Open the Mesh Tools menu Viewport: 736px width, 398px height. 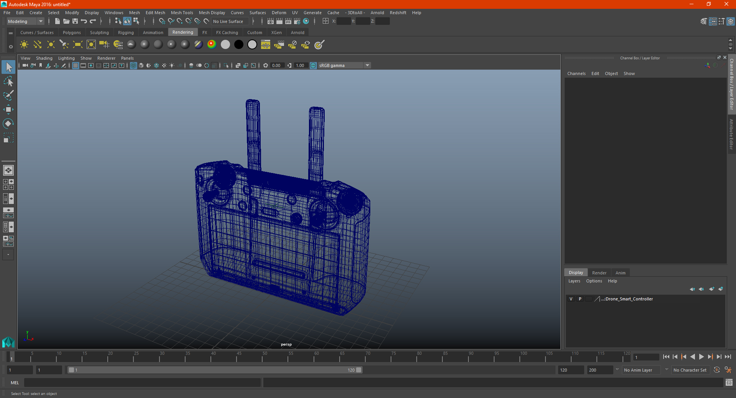182,13
